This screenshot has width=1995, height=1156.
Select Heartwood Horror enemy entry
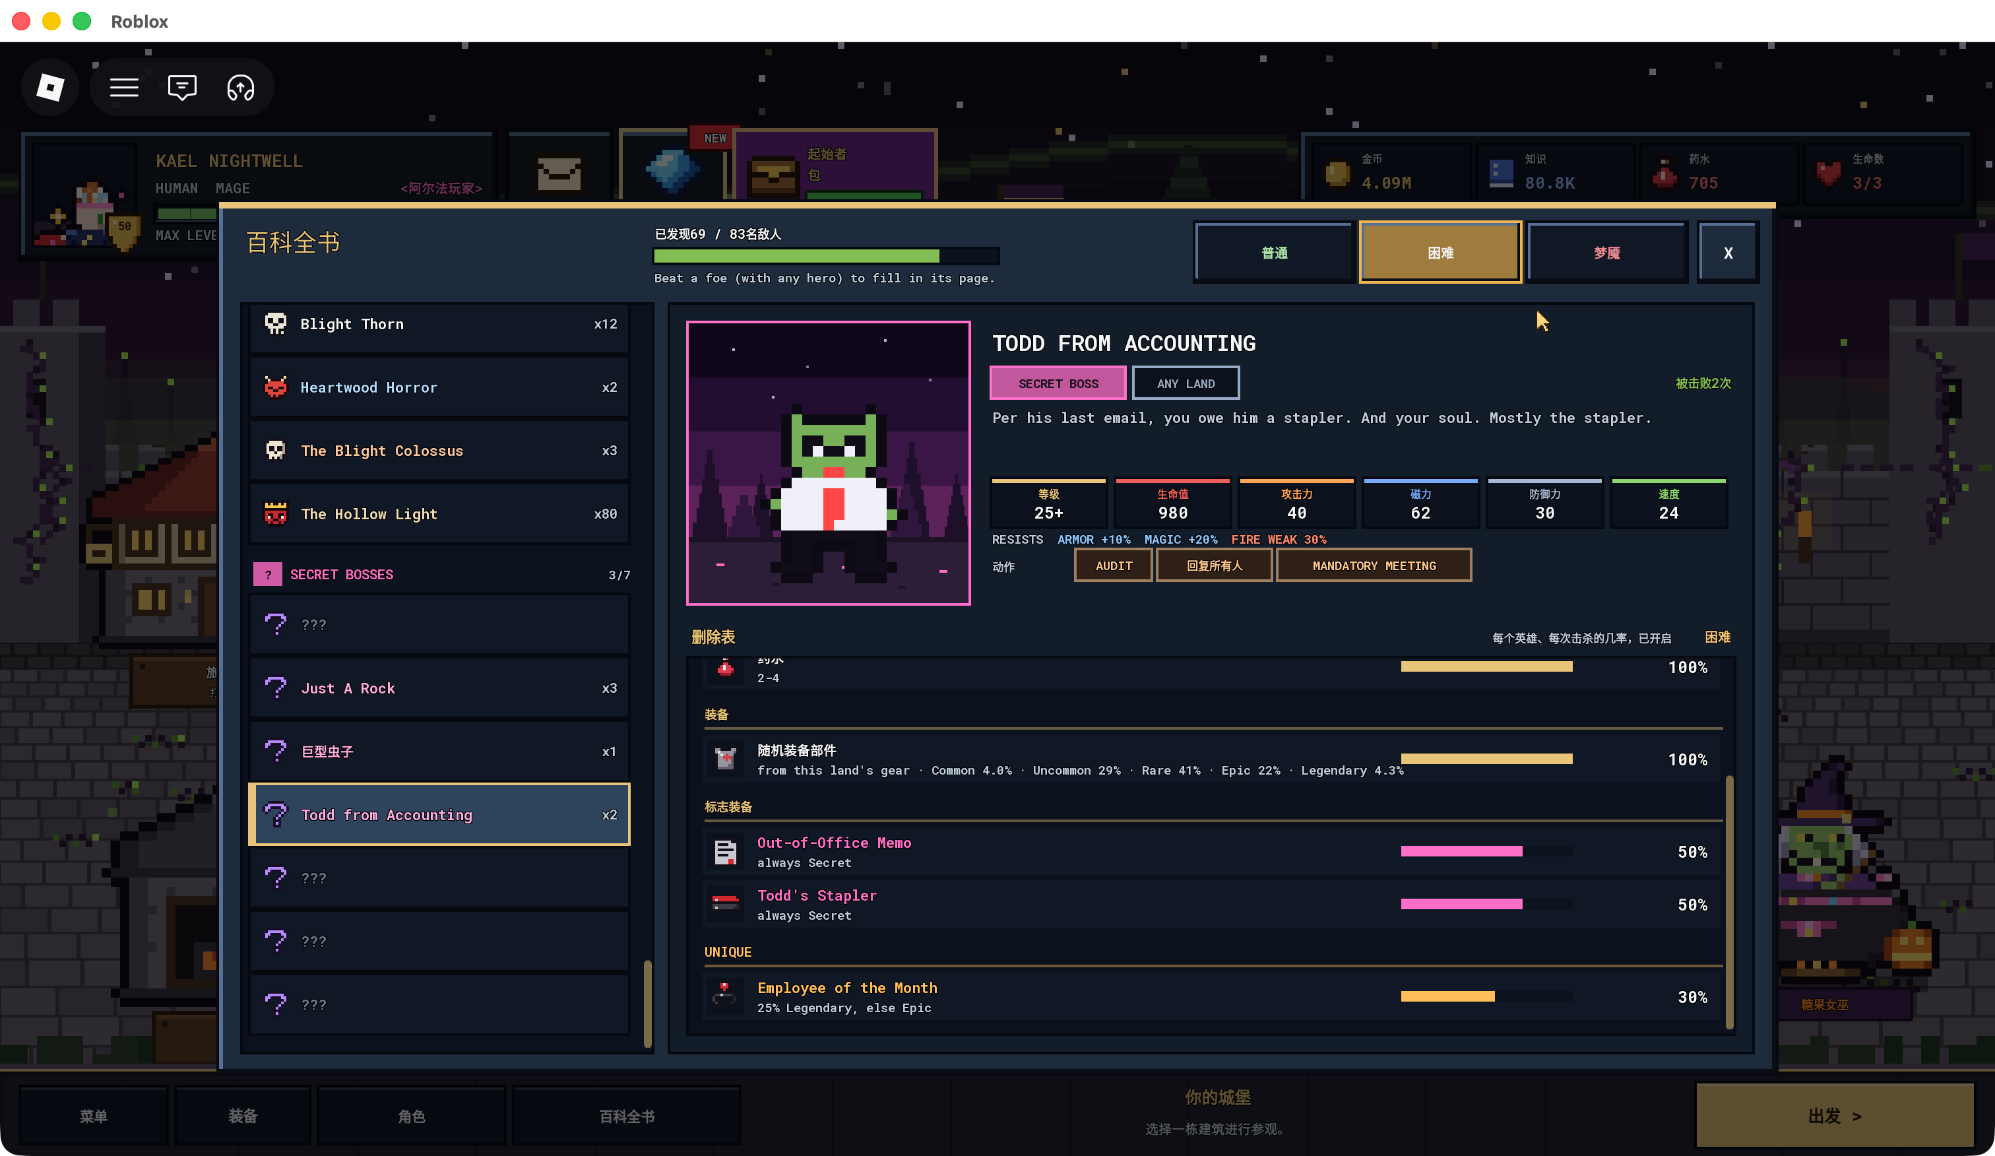[439, 387]
